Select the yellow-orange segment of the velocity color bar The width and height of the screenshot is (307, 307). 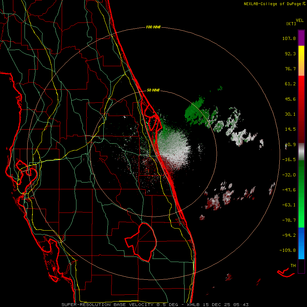(301, 61)
